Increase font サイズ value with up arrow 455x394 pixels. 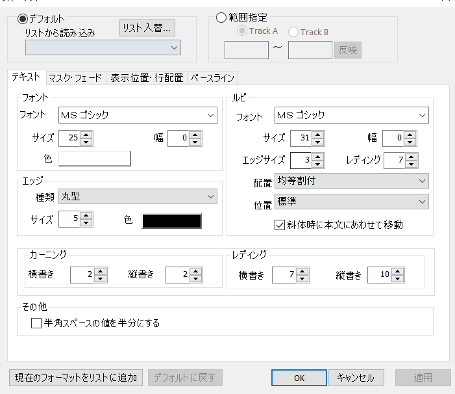(x=87, y=135)
